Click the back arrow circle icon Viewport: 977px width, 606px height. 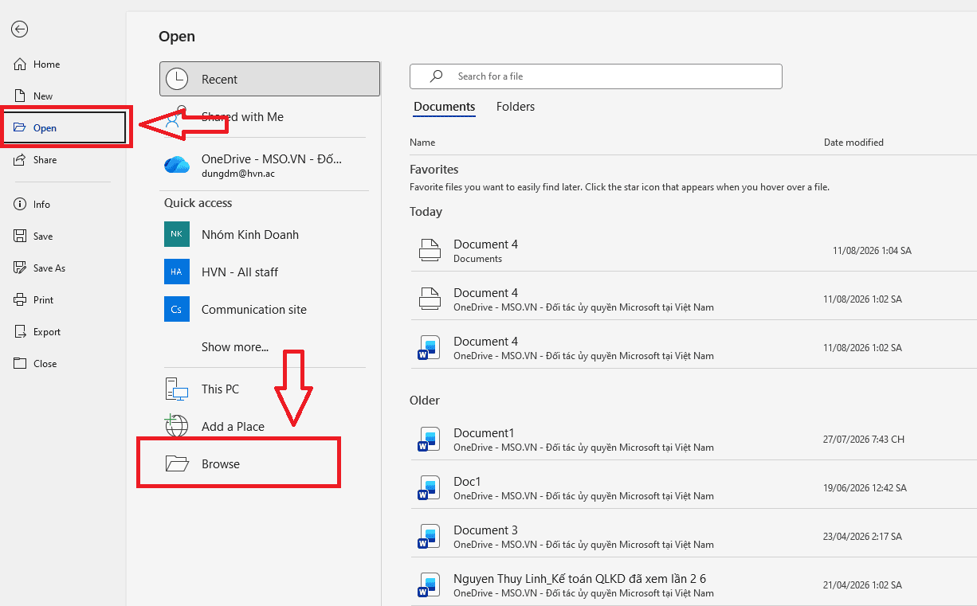[20, 29]
